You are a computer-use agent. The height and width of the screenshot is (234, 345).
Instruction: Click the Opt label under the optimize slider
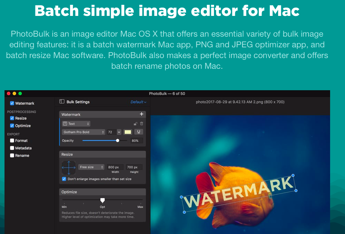(x=103, y=207)
